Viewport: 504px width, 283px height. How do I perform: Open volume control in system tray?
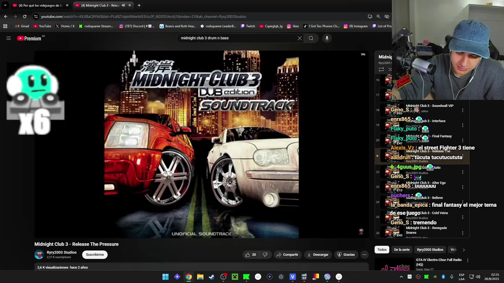pos(478,277)
